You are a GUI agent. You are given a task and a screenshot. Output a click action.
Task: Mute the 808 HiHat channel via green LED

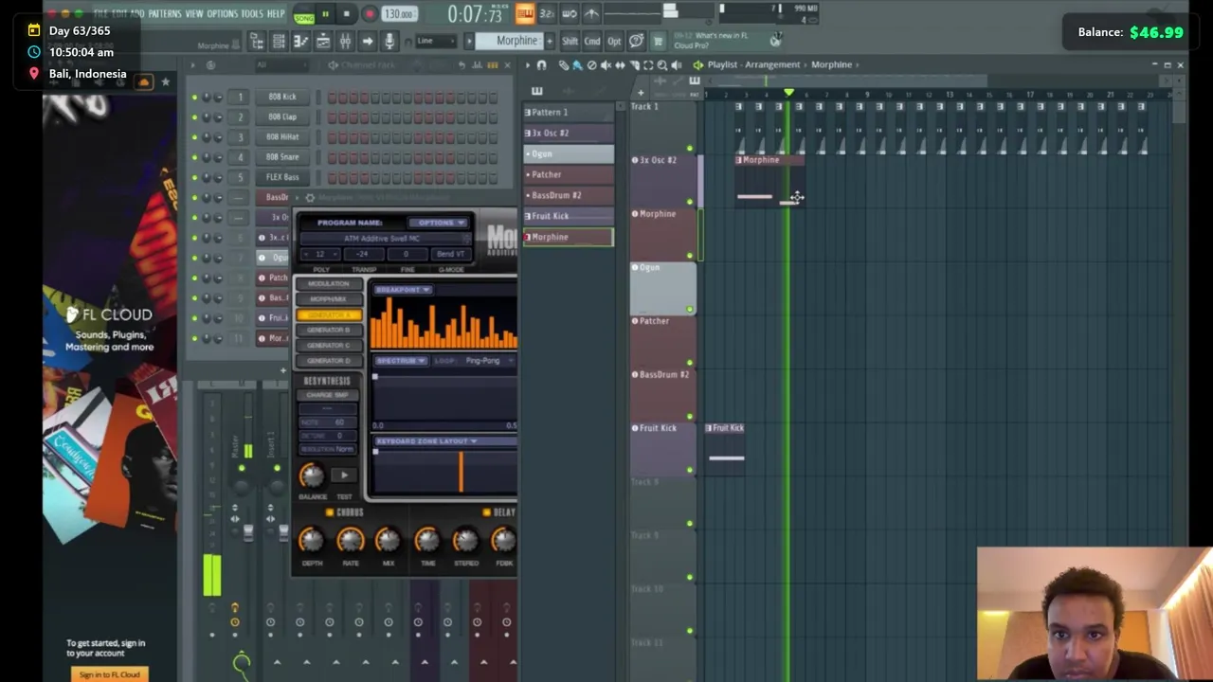(195, 136)
